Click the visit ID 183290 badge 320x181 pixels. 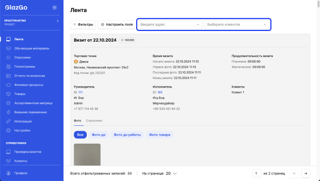pos(128,40)
